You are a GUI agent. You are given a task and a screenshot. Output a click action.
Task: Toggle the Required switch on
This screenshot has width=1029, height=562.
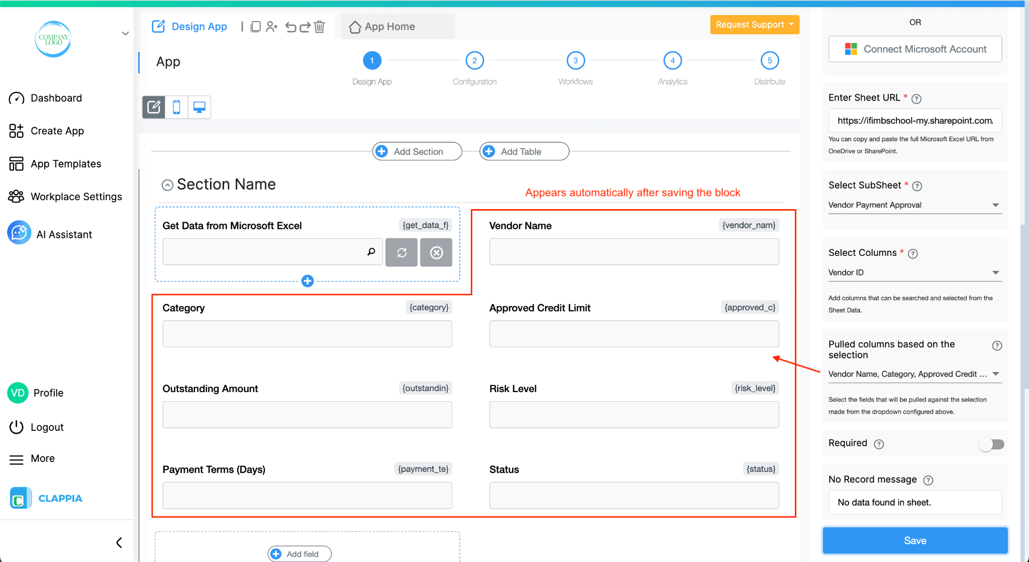pyautogui.click(x=991, y=444)
